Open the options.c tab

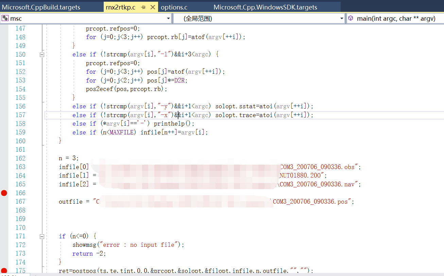pos(174,7)
